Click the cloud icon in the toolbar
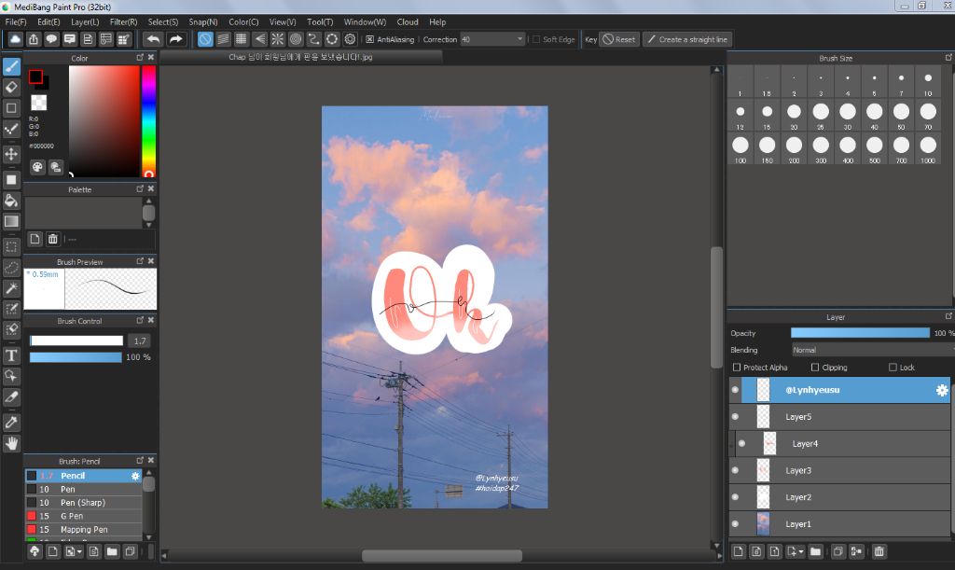This screenshot has width=955, height=570. click(x=15, y=39)
